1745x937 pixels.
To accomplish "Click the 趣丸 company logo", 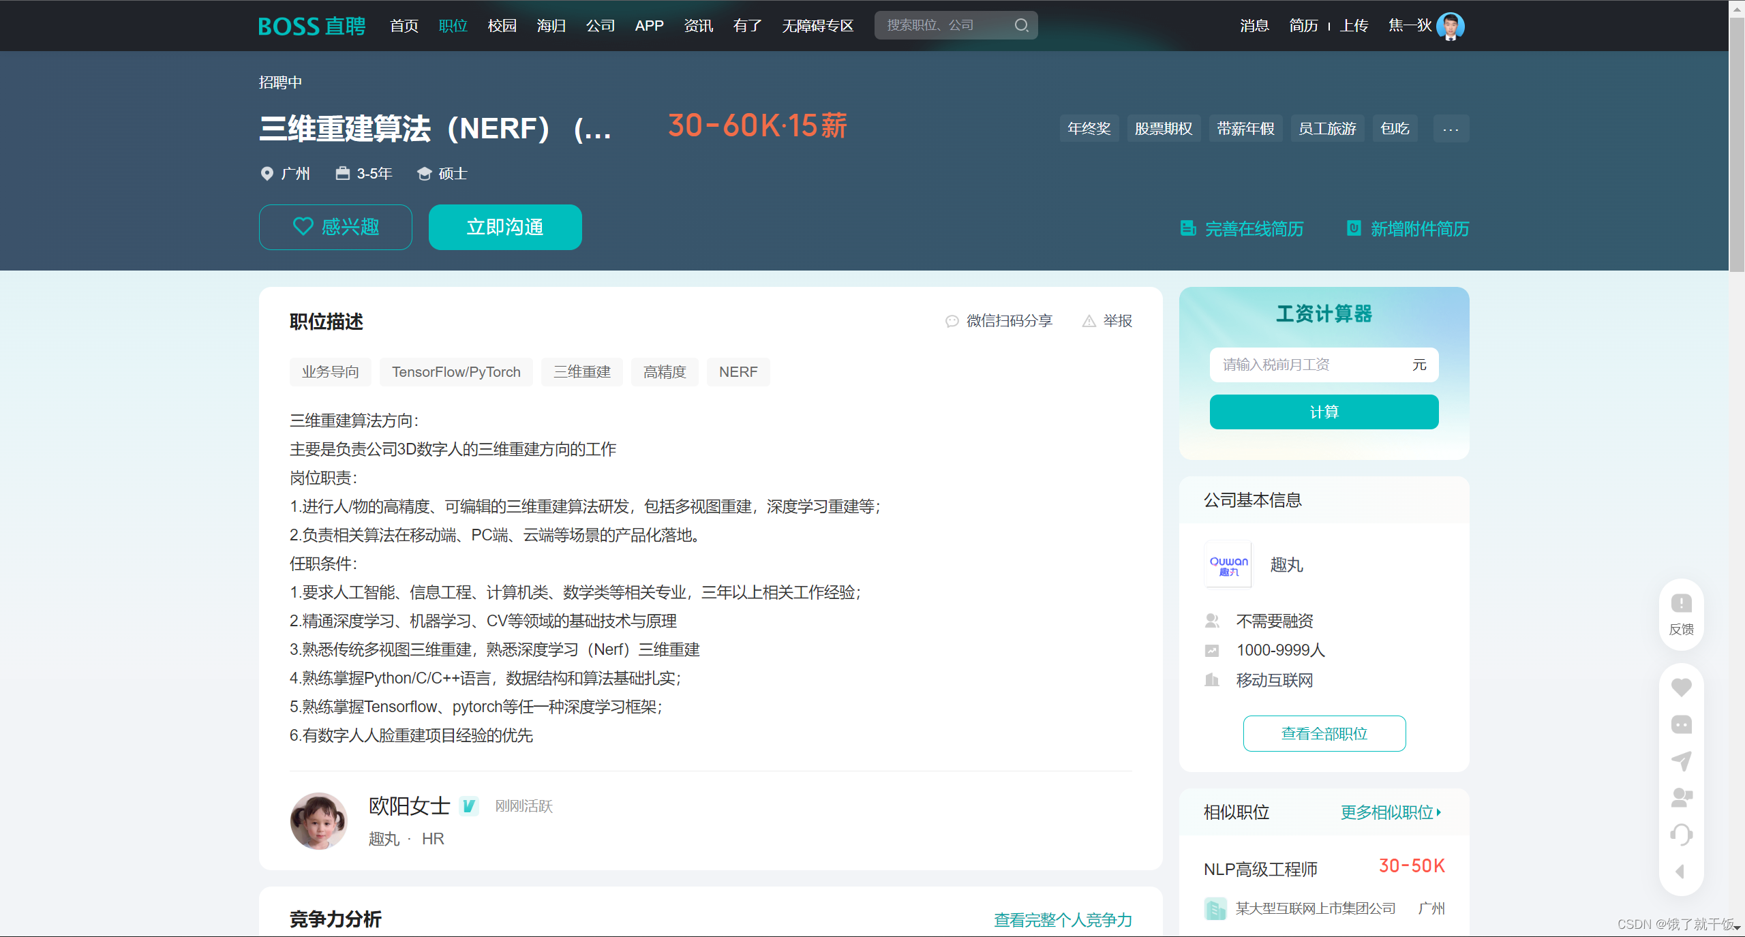I will 1228,565.
